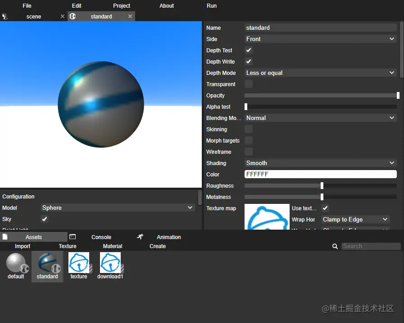Click the Create assets menu button

pos(158,246)
